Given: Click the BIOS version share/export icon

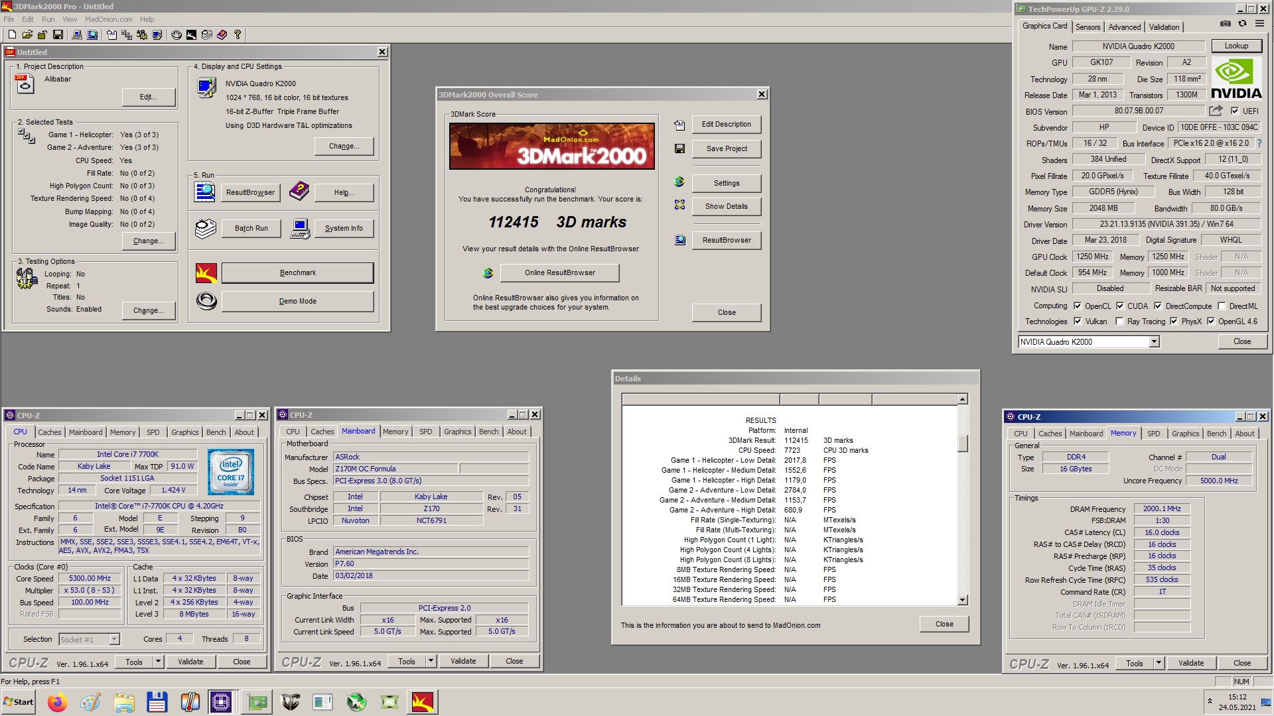Looking at the screenshot, I should 1216,111.
